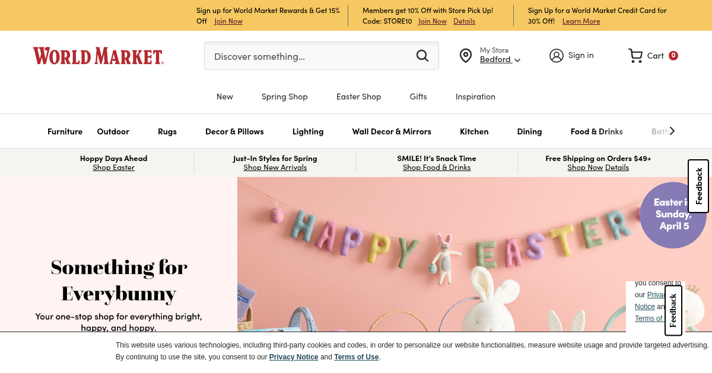Click Free Shipping on Orders $49+ text
712x373 pixels.
(598, 158)
